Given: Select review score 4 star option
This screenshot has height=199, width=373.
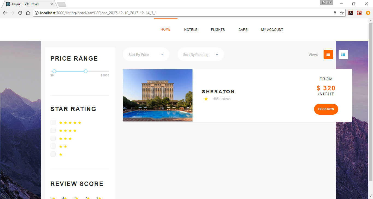Looking at the screenshot, I should tap(64, 198).
